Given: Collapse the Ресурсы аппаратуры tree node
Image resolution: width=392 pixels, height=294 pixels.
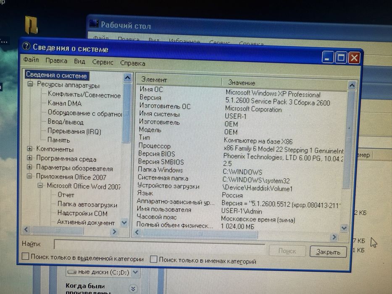Looking at the screenshot, I should [x=30, y=84].
